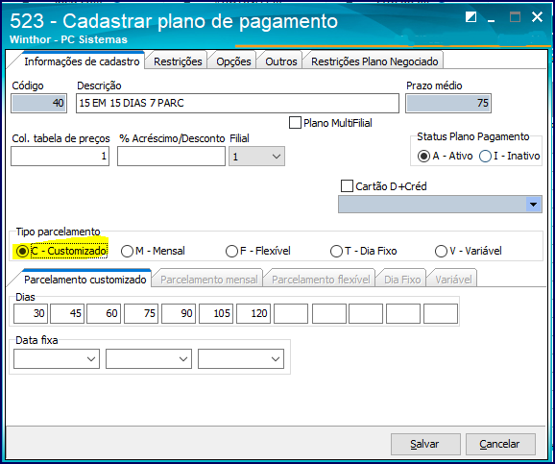Click the Dias field containing 60
Viewport: 555px width, 464px height.
point(104,313)
